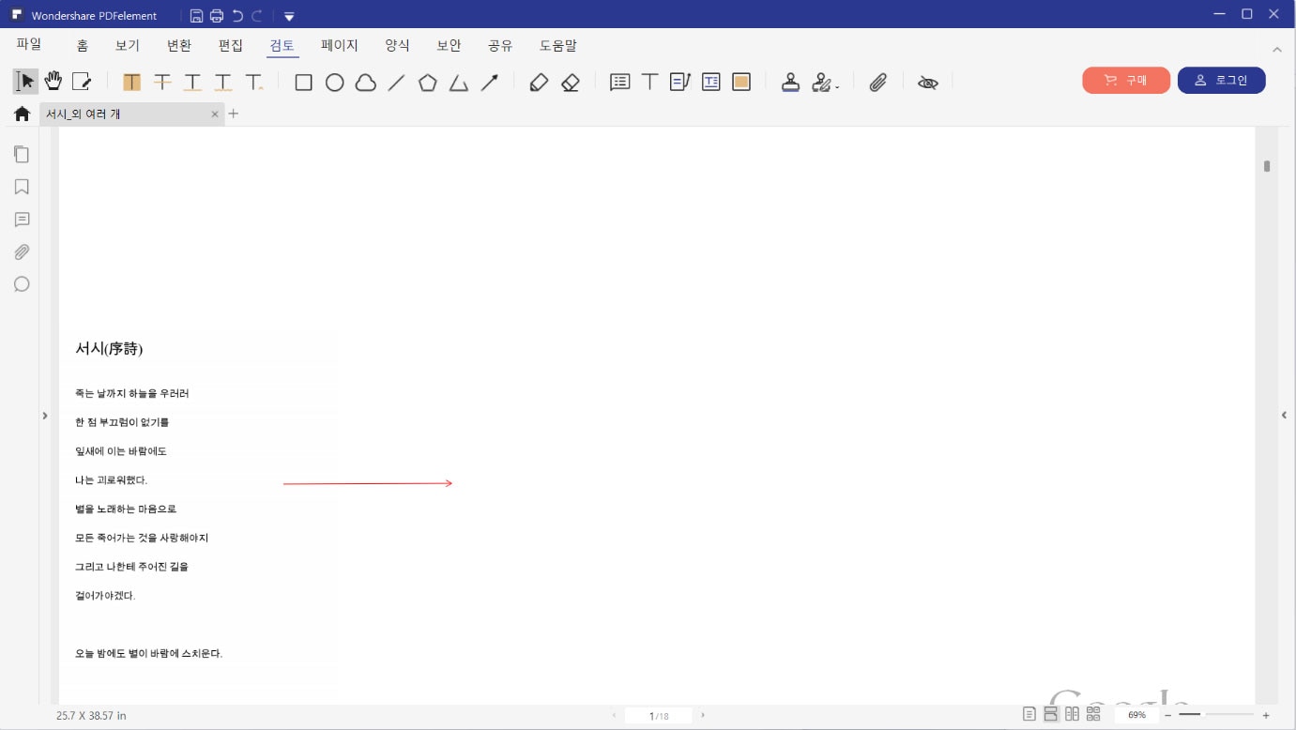
Task: Collapse the ribbon with chevron
Action: click(x=1277, y=49)
